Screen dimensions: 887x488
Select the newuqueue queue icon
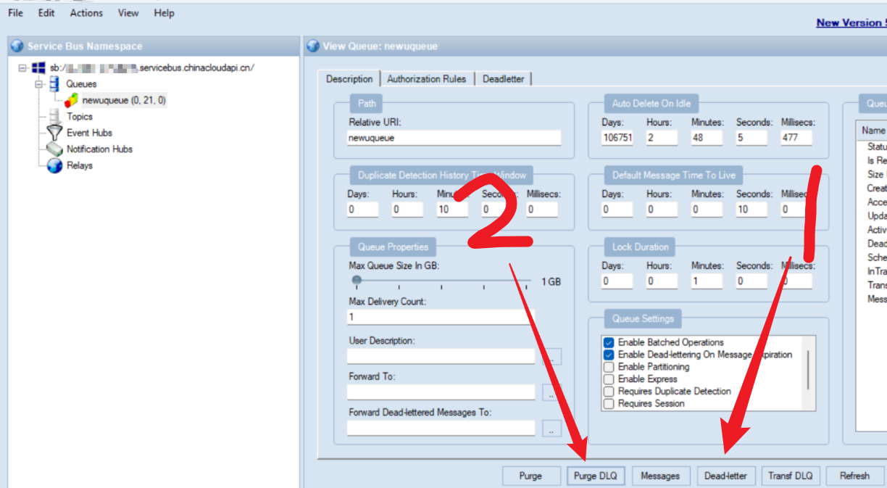[x=71, y=101]
